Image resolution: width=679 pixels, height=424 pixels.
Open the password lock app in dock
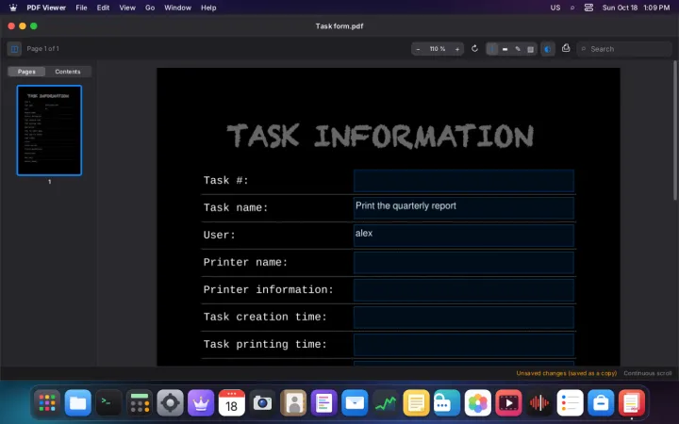(447, 403)
